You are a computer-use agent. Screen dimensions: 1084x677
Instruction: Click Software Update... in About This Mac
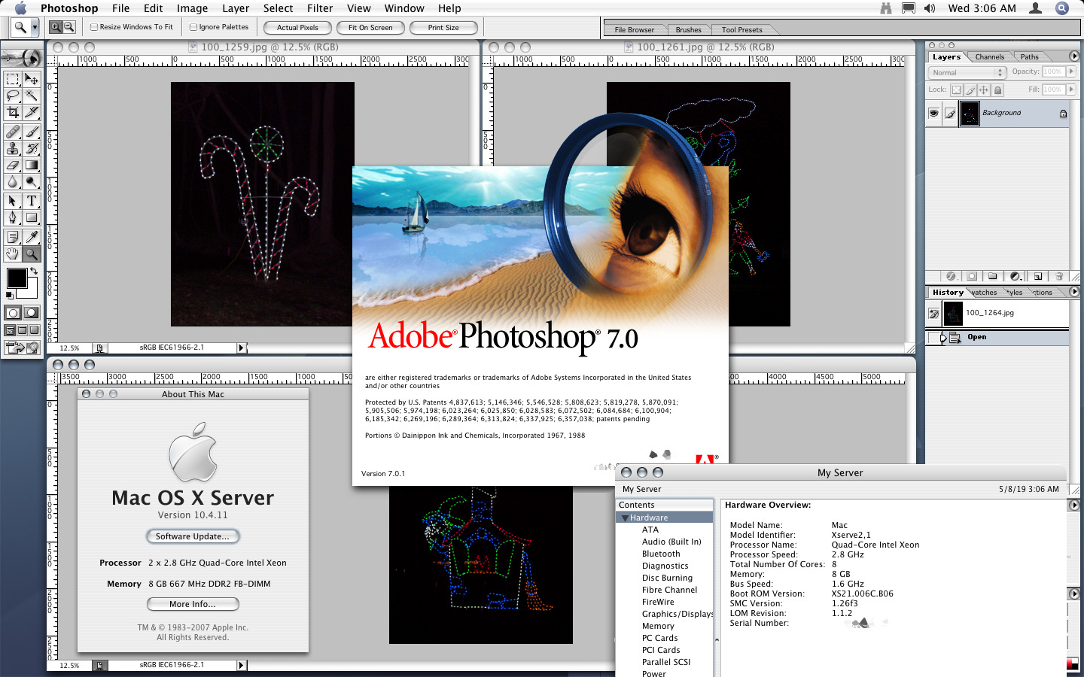coord(193,536)
